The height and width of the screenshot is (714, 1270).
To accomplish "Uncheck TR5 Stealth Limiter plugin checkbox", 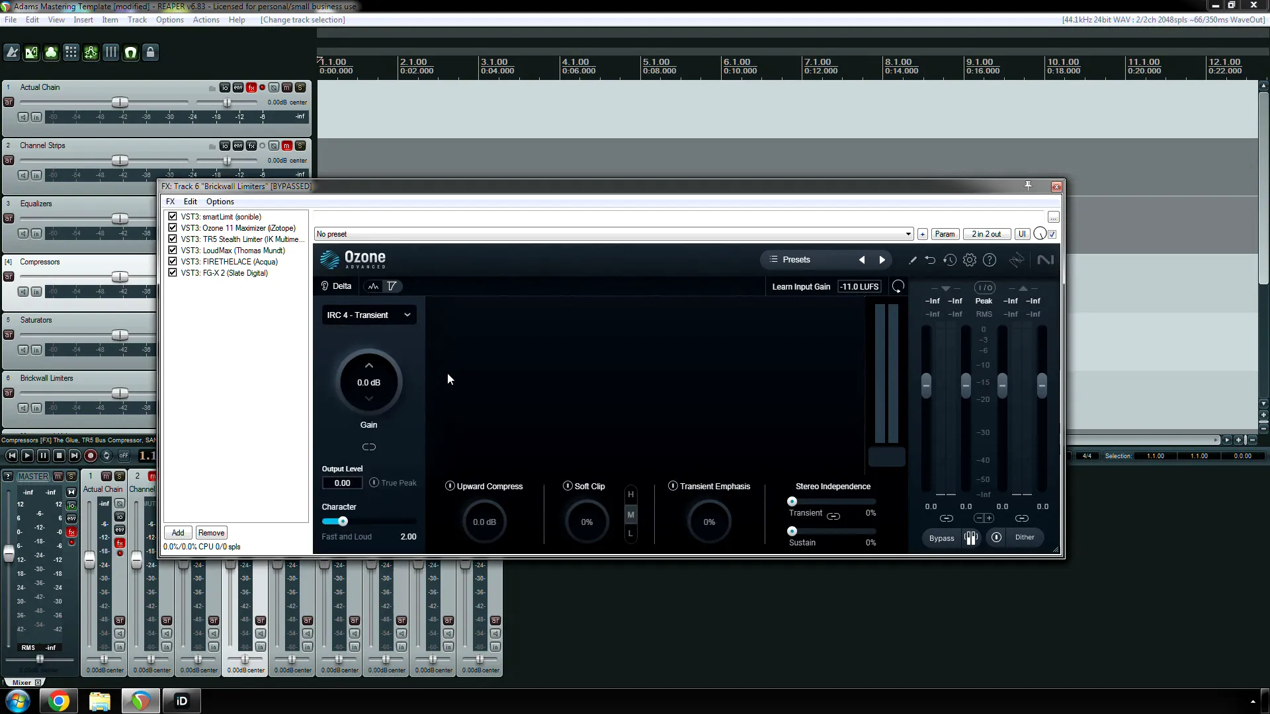I will (173, 239).
